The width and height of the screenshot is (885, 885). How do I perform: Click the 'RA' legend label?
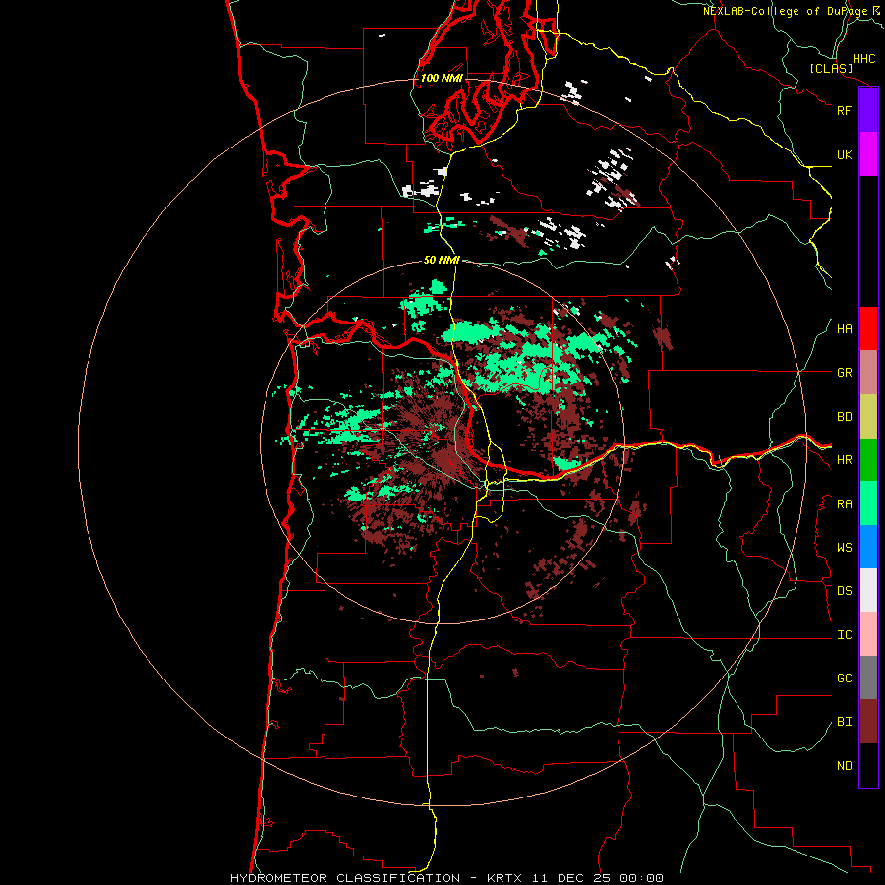[844, 504]
